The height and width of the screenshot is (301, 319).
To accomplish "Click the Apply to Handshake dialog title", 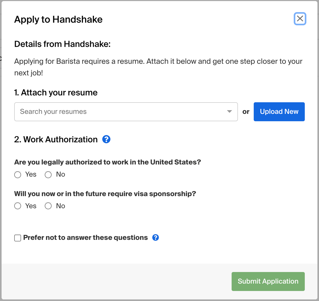I will coord(58,20).
